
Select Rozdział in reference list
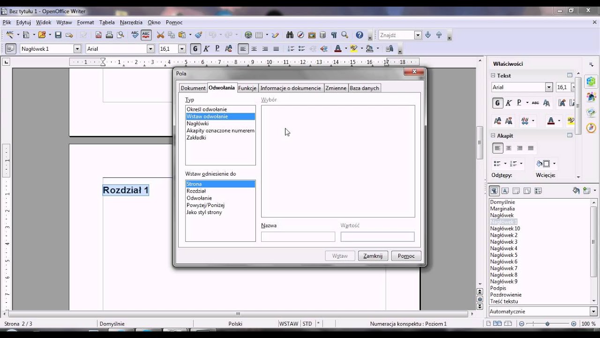pos(220,191)
